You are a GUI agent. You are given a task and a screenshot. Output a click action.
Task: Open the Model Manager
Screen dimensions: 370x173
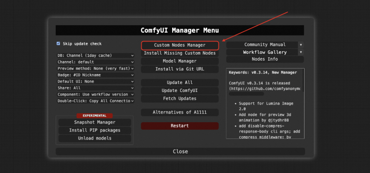click(180, 61)
